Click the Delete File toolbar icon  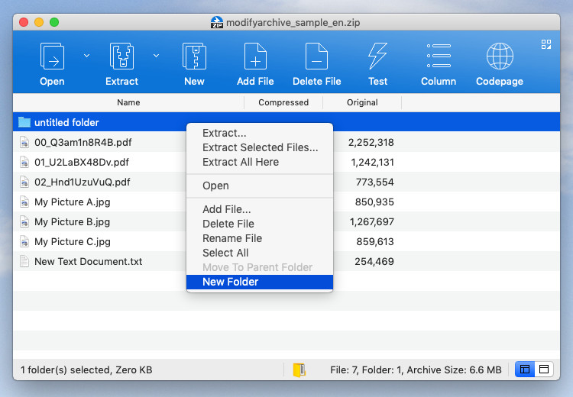316,57
